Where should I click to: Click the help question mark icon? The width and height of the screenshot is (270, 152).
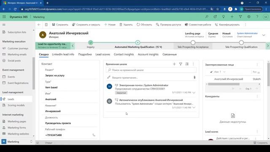(x=257, y=17)
